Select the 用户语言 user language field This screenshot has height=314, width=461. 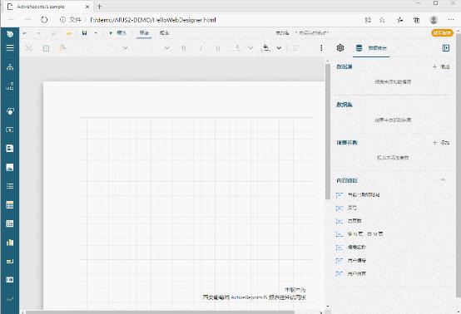351,273
